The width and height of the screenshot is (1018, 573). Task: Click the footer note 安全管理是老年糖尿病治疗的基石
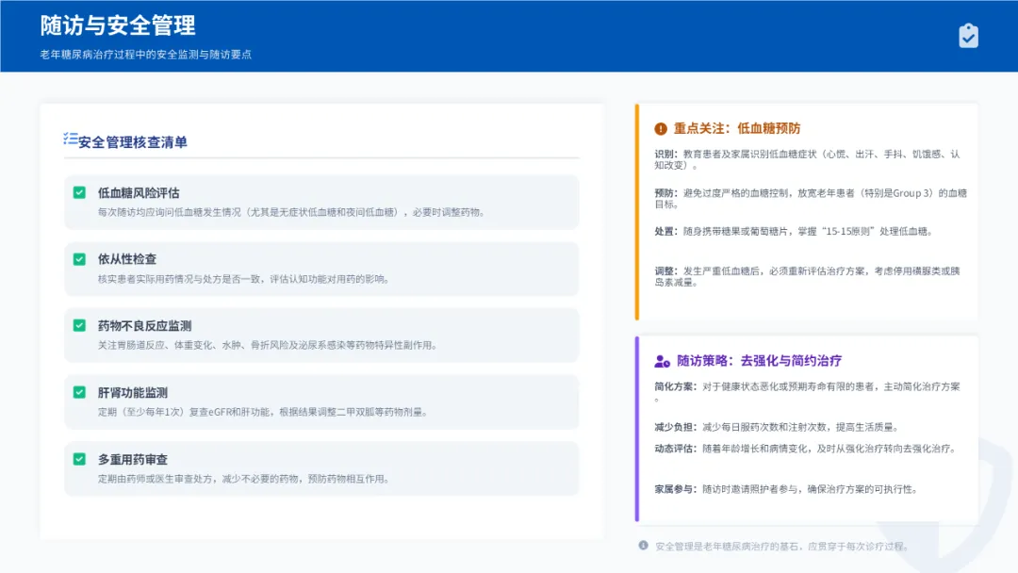coord(781,547)
